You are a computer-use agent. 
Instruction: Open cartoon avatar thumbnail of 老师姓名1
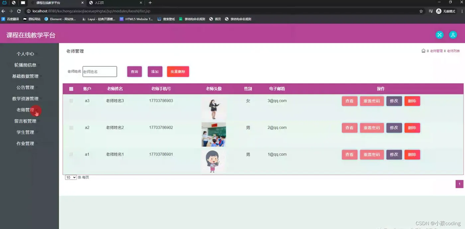tap(214, 161)
